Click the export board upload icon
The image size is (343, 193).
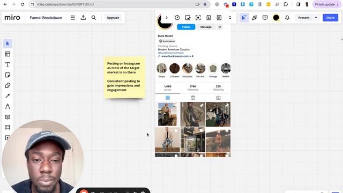tap(83, 18)
